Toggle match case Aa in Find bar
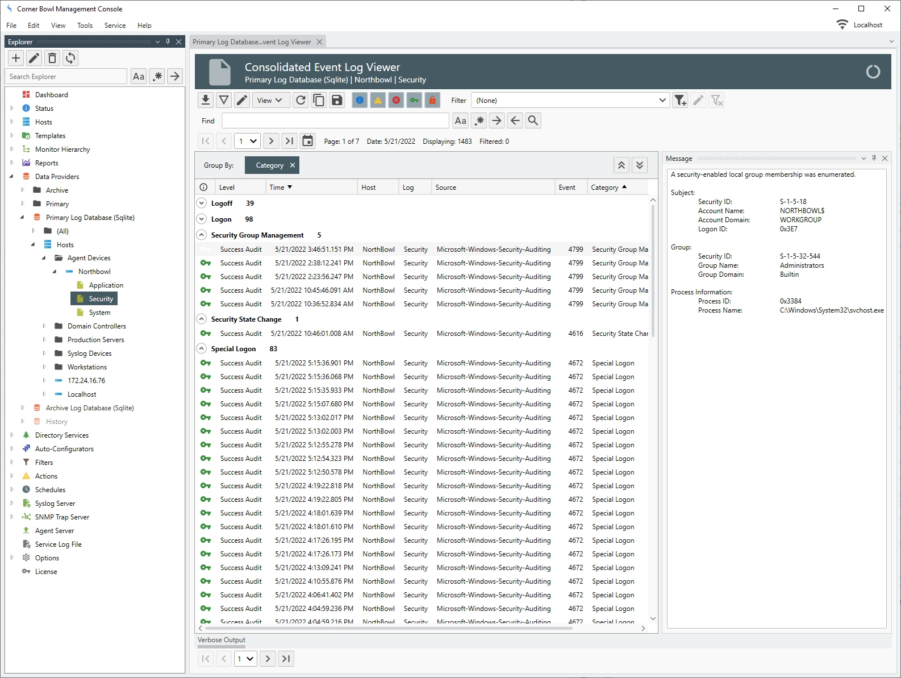901x678 pixels. point(461,120)
